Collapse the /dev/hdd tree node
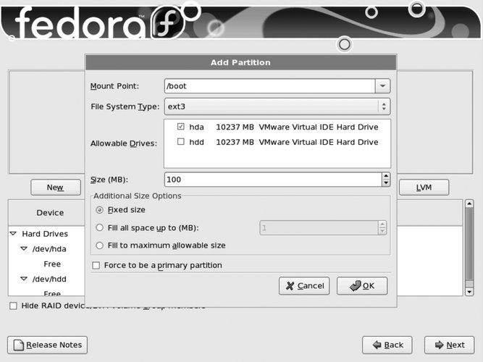Screen dimensions: 483x362 (x=23, y=279)
